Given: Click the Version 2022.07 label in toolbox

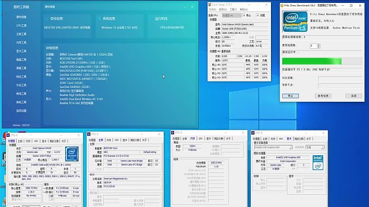Looking at the screenshot, I should [21, 125].
